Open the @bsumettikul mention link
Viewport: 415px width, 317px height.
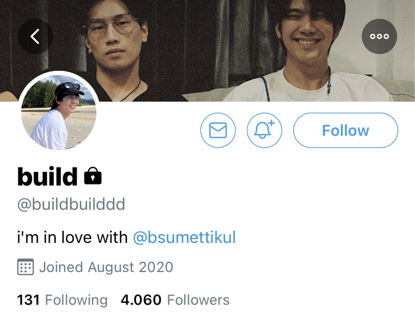pyautogui.click(x=184, y=237)
